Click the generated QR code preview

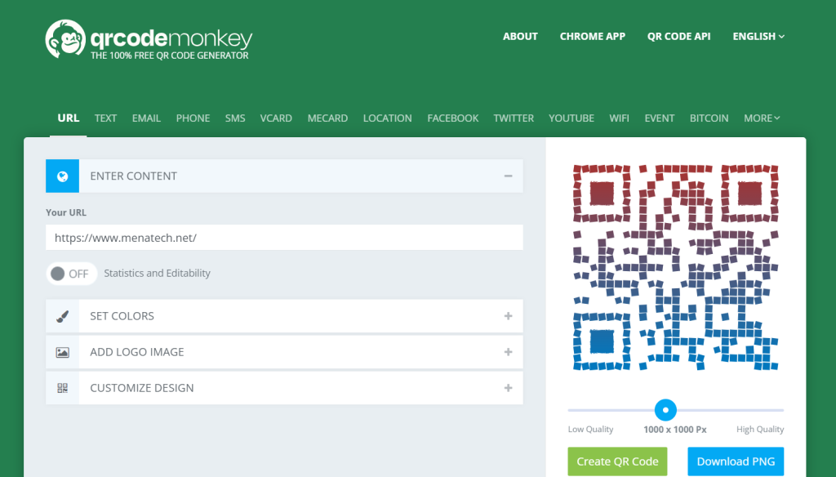[x=676, y=267]
